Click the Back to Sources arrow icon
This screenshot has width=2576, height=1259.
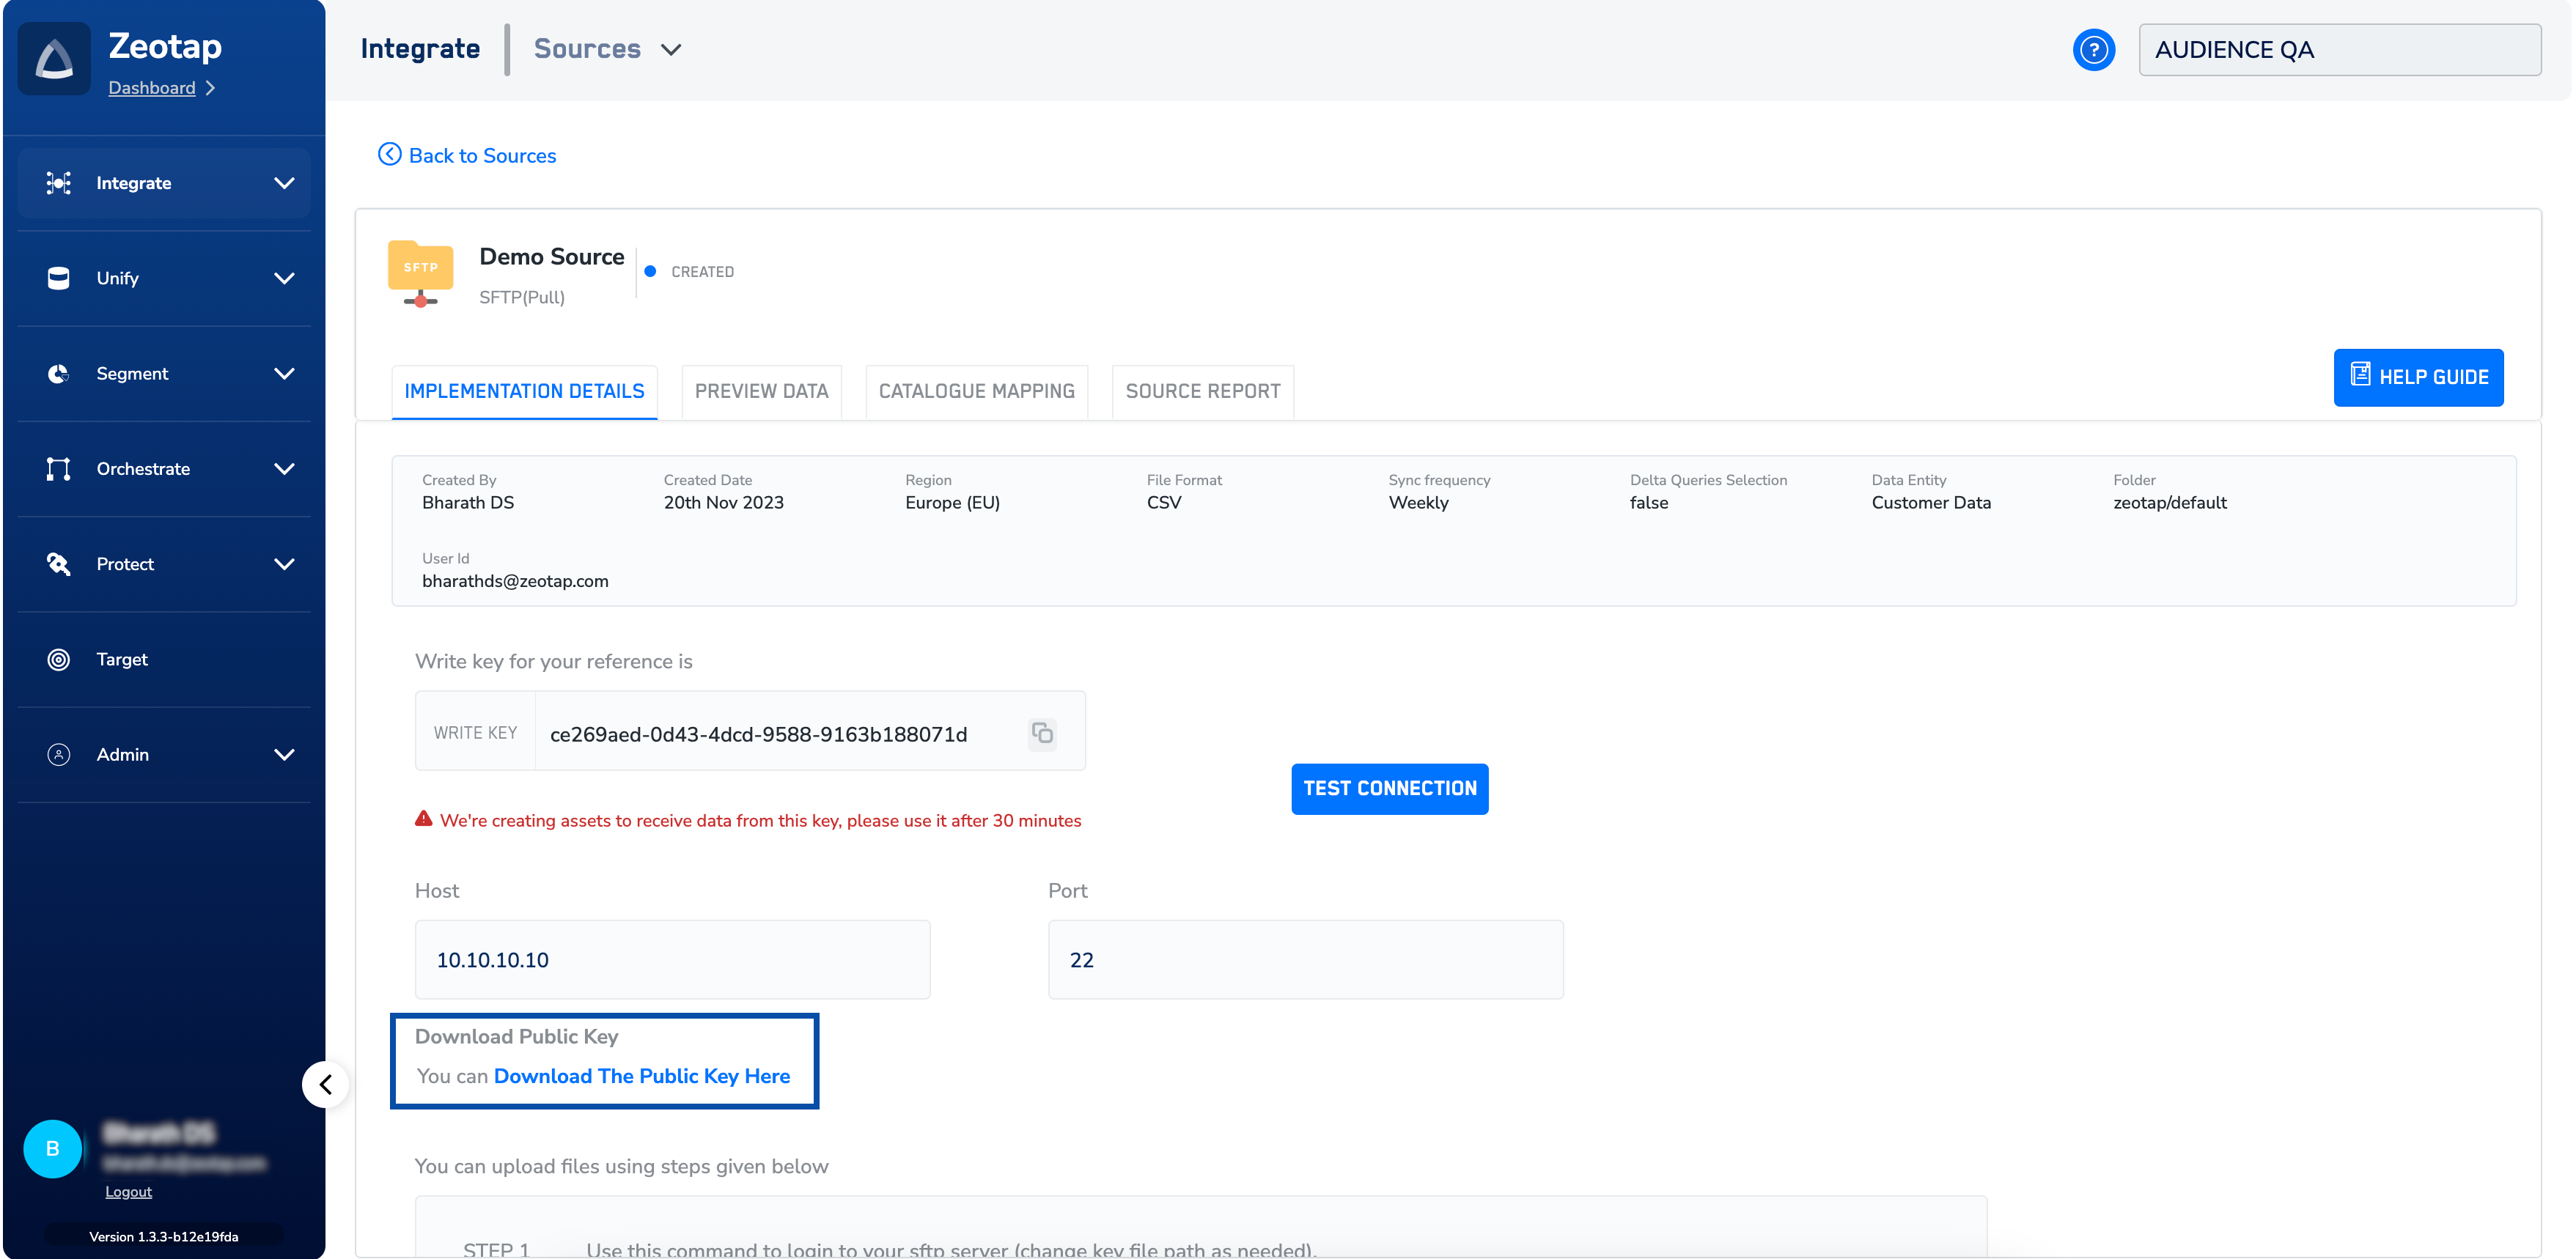click(389, 155)
